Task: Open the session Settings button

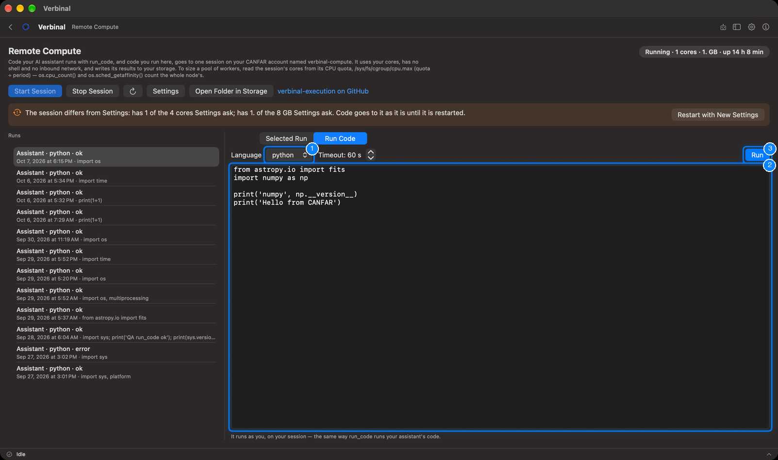Action: [166, 91]
